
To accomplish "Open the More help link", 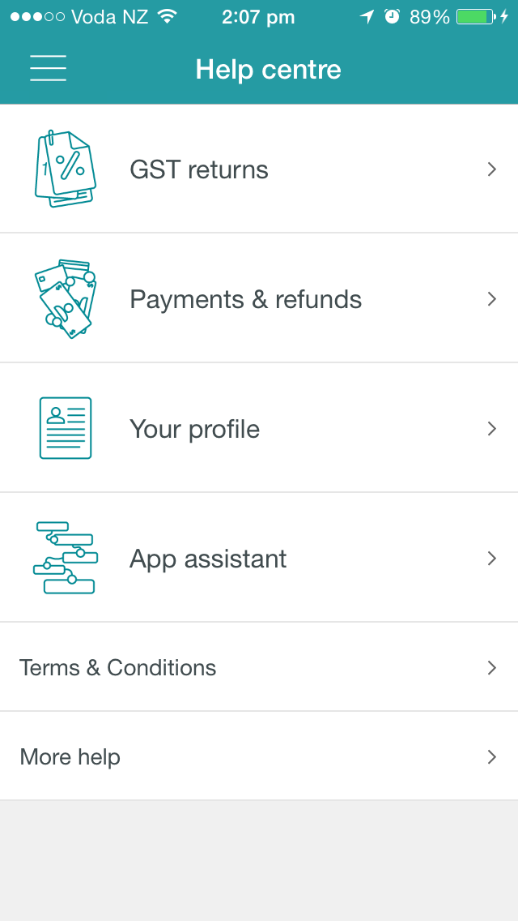I will 259,756.
